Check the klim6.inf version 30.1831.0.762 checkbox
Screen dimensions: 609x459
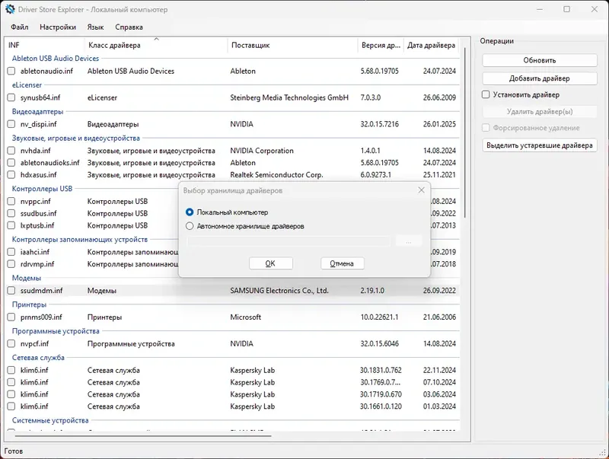11,370
